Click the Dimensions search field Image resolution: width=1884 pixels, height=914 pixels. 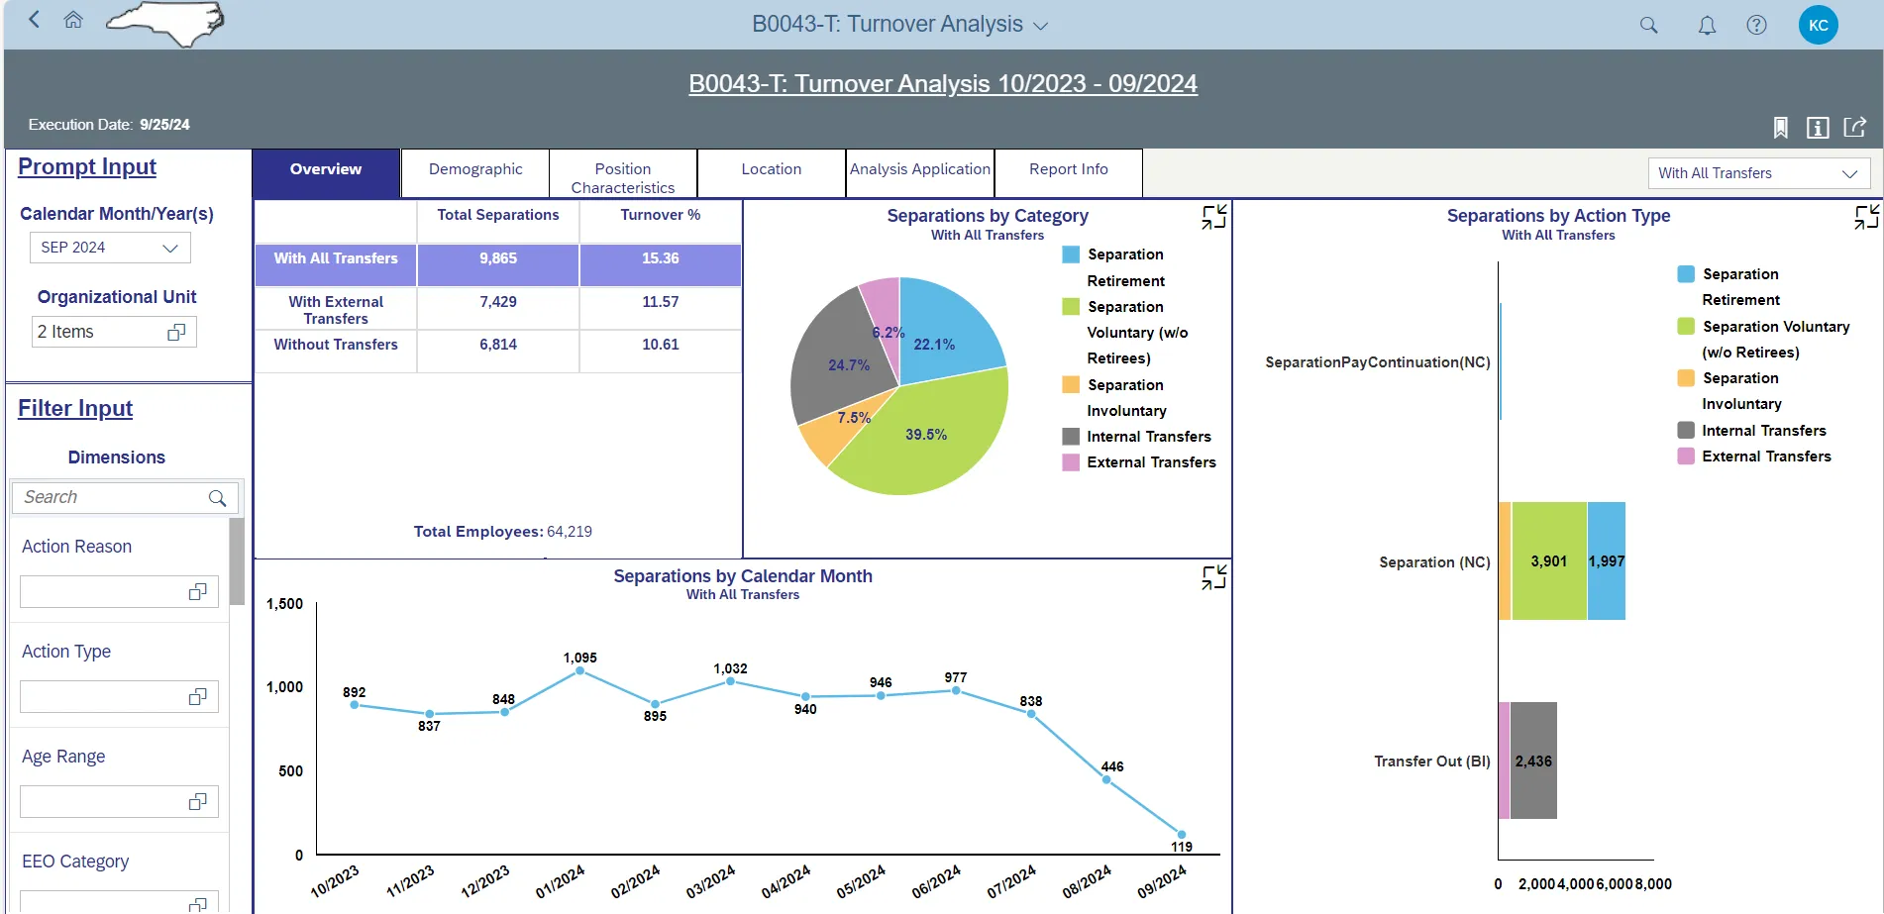(x=114, y=497)
